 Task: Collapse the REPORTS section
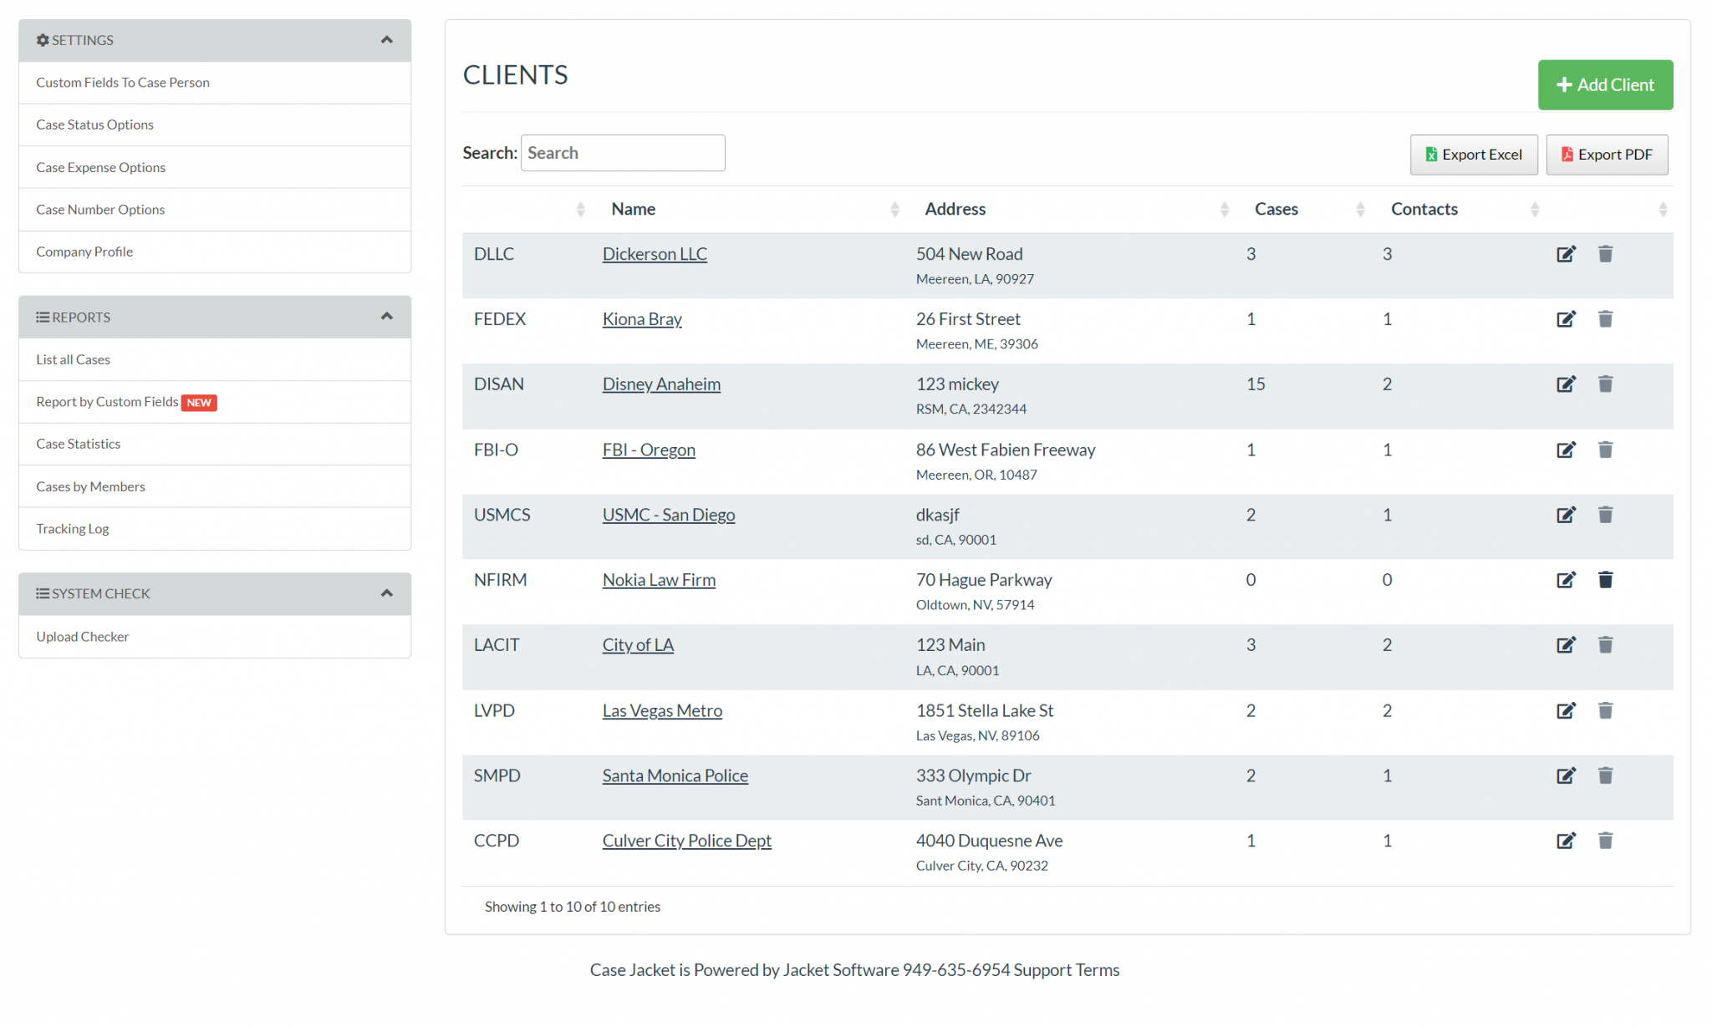pos(386,317)
